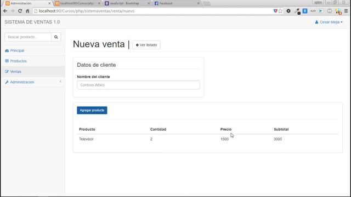Viewport: 351px width, 197px height.
Task: Click the search magnifier button
Action: tap(56, 37)
